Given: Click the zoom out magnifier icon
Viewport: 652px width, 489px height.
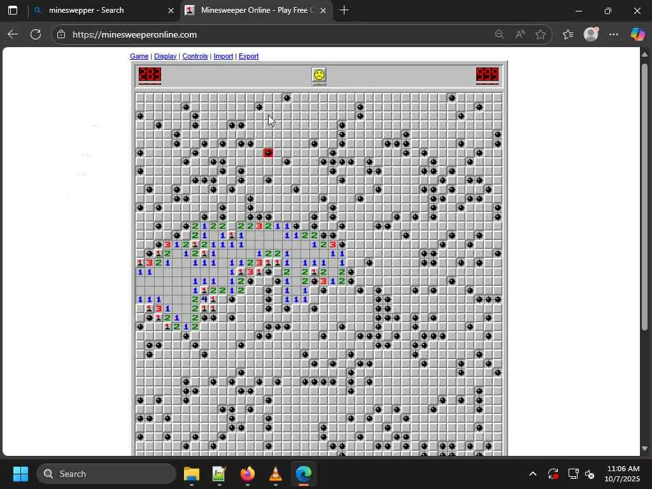Looking at the screenshot, I should point(500,34).
